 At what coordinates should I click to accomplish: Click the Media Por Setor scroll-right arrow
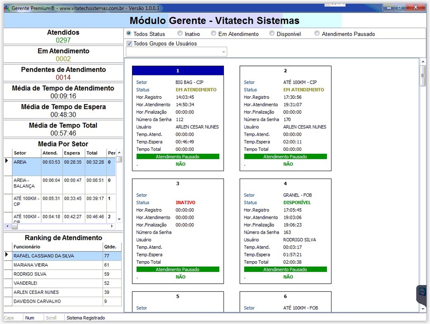112,226
